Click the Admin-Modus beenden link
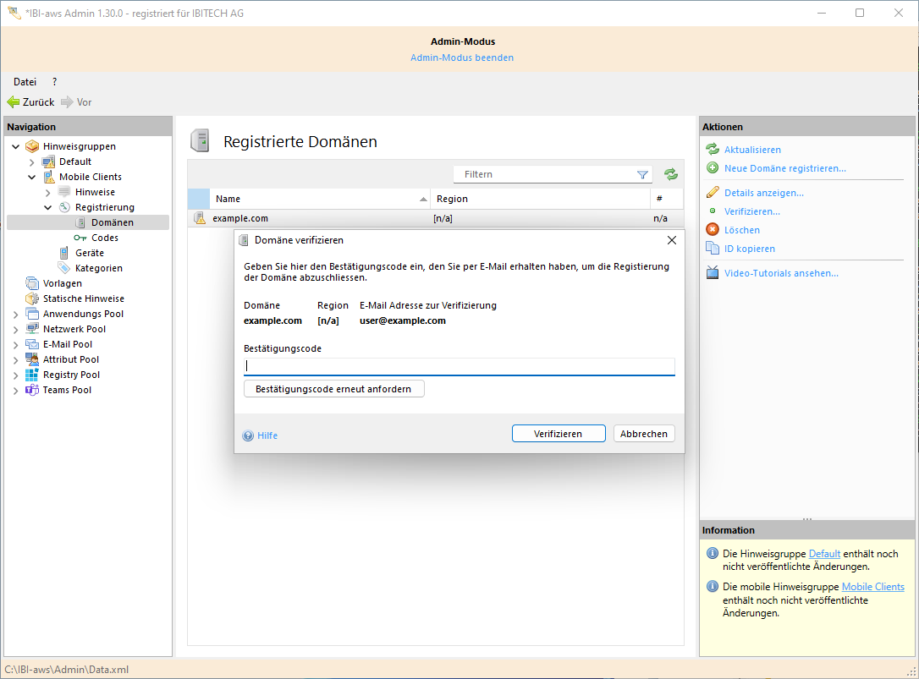Viewport: 919px width, 679px height. coord(462,57)
